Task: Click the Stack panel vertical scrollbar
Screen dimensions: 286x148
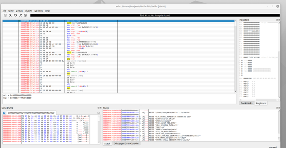Action: pos(279,125)
